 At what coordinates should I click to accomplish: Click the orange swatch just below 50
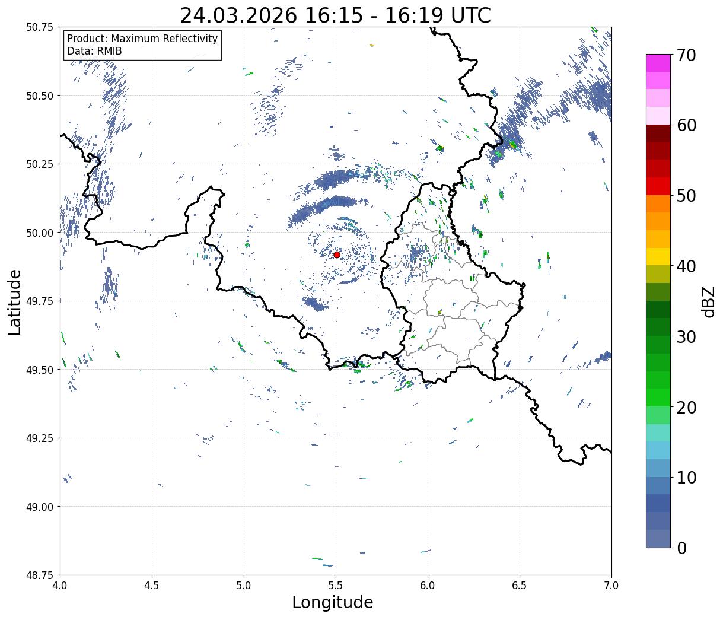pyautogui.click(x=658, y=203)
